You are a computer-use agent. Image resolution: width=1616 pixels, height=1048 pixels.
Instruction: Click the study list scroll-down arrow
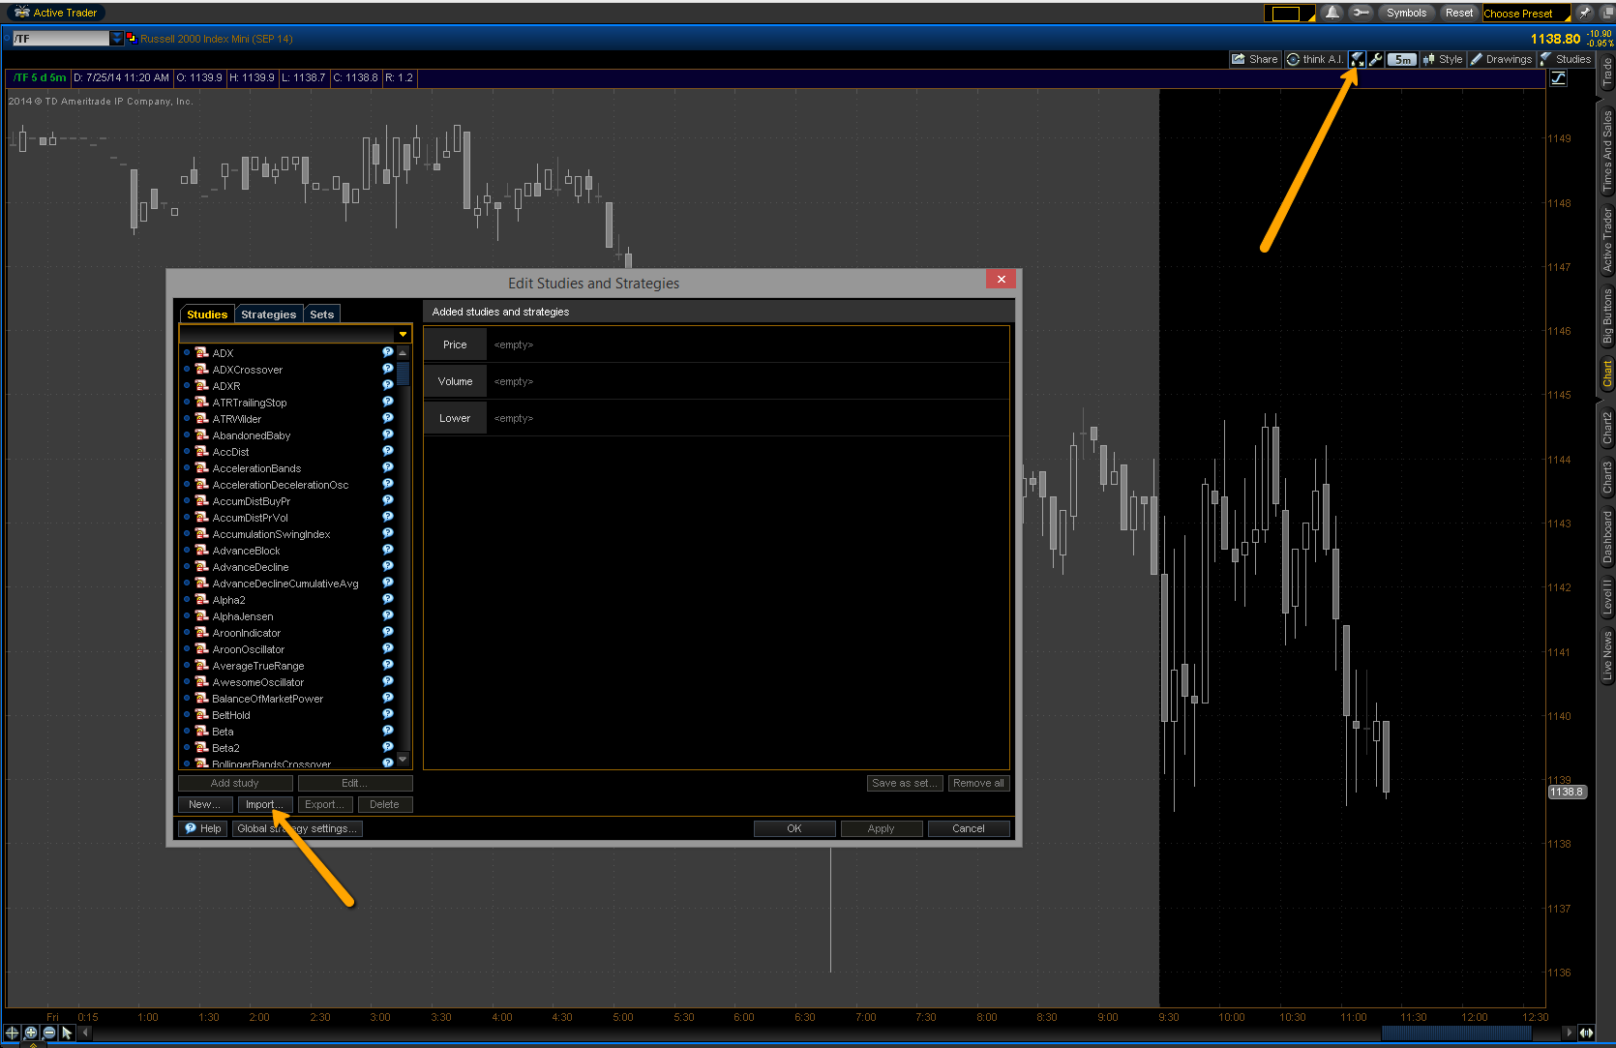403,760
